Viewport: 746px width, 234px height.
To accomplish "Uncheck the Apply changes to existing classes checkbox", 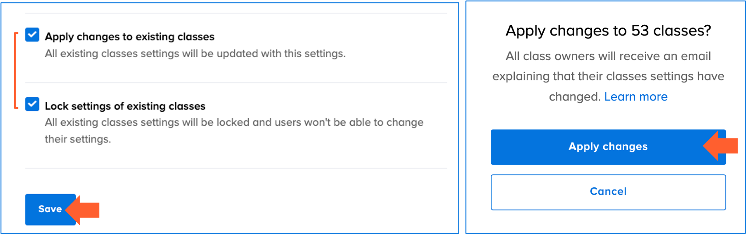I will tap(32, 35).
